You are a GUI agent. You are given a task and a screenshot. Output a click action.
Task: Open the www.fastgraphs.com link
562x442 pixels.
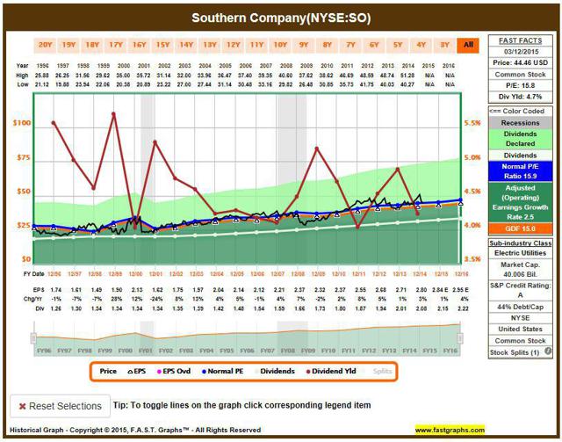[x=450, y=430]
